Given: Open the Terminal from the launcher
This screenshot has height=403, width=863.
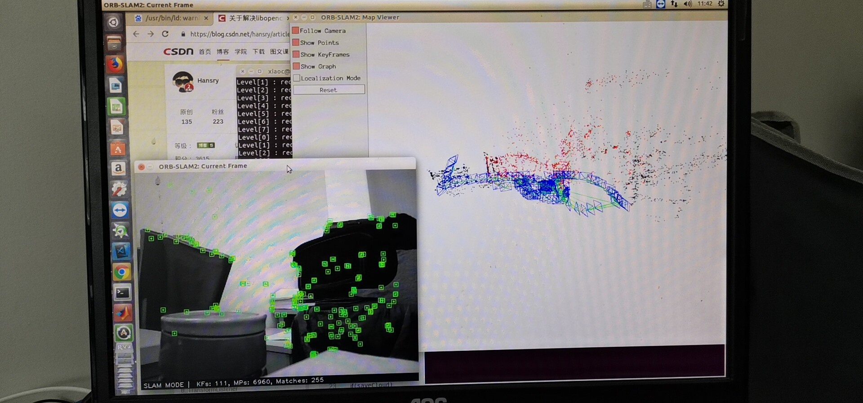Looking at the screenshot, I should (x=122, y=293).
